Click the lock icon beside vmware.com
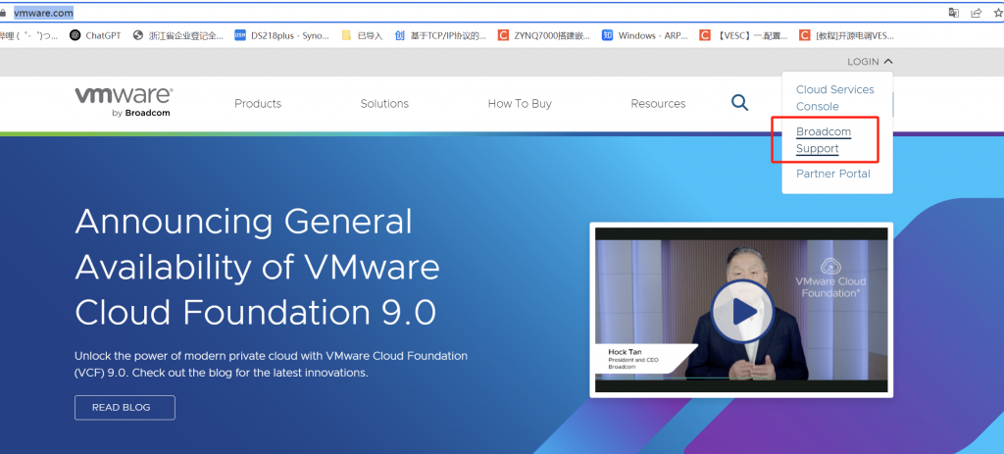Viewport: 1004px width, 454px height. click(x=3, y=13)
